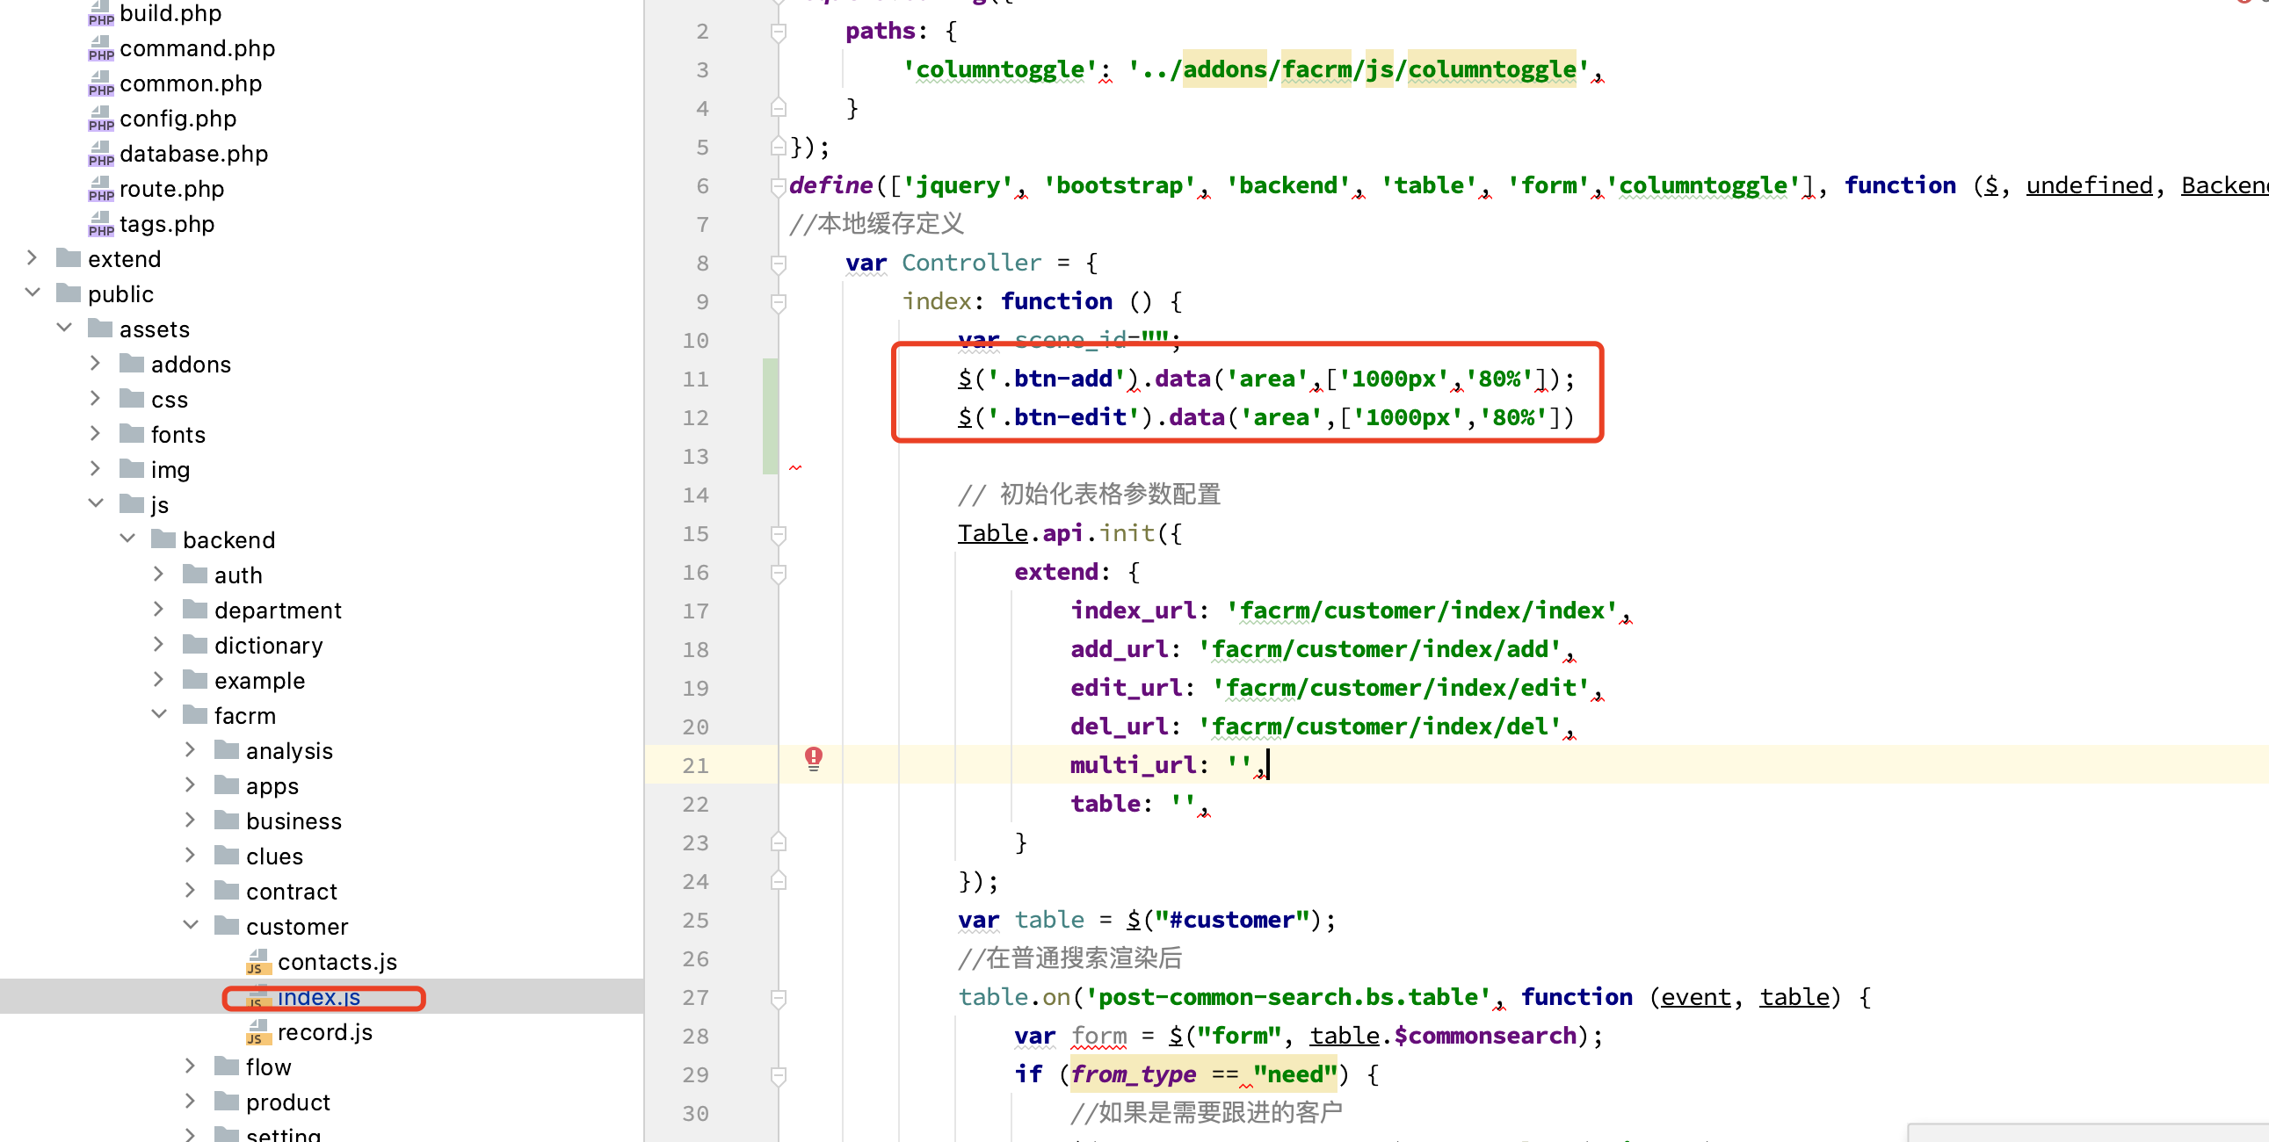Image resolution: width=2269 pixels, height=1142 pixels.
Task: Place cursor on line number 21 gutter
Action: [695, 765]
